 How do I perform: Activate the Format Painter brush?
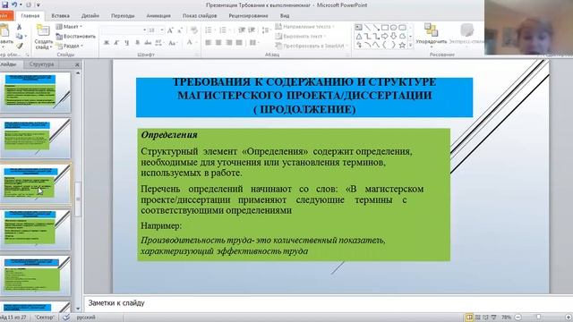pos(20,46)
